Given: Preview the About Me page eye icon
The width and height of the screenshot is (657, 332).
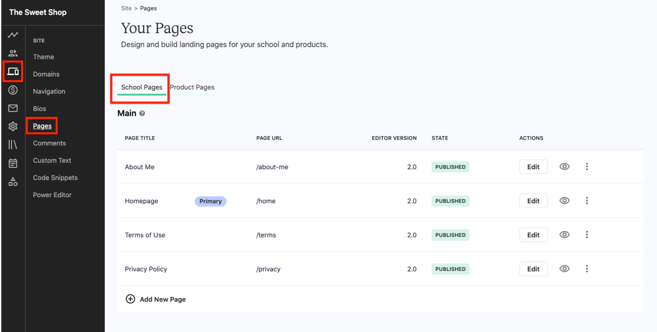Looking at the screenshot, I should [x=565, y=166].
